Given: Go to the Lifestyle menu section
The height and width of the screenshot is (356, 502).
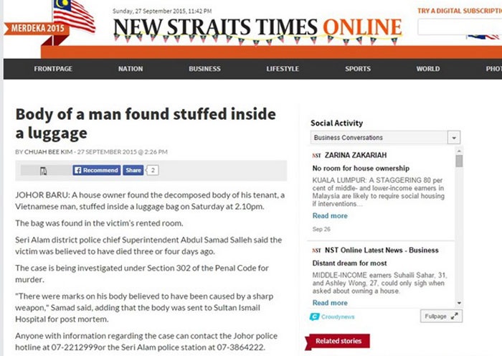Looking at the screenshot, I should click(x=283, y=69).
